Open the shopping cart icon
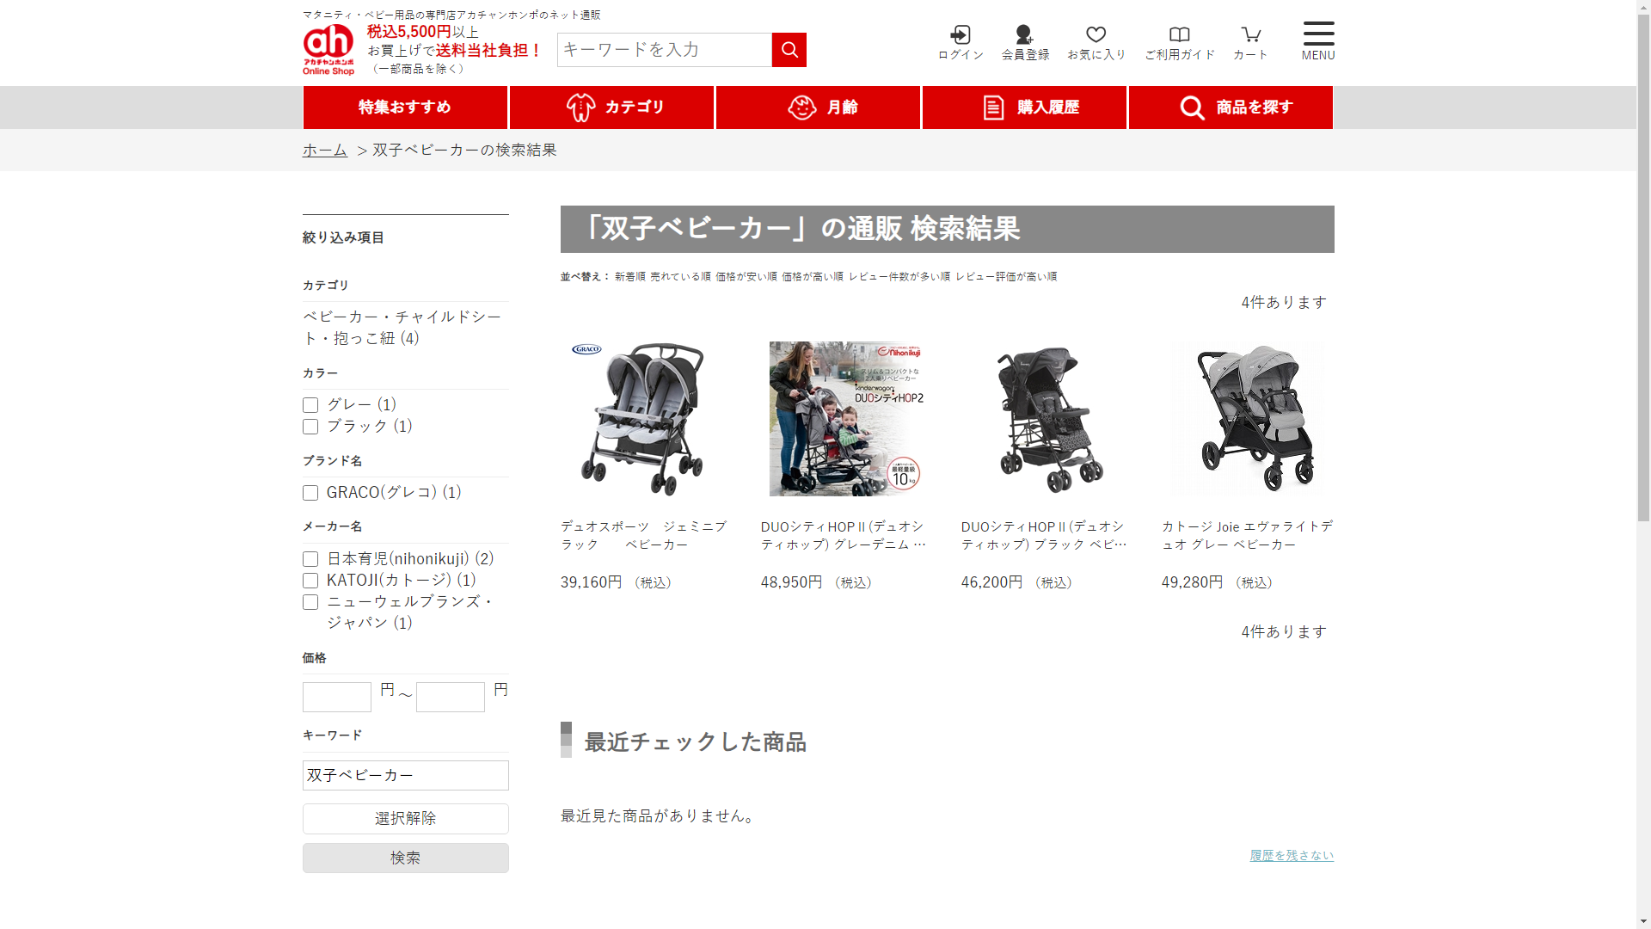The height and width of the screenshot is (929, 1651). (1250, 35)
